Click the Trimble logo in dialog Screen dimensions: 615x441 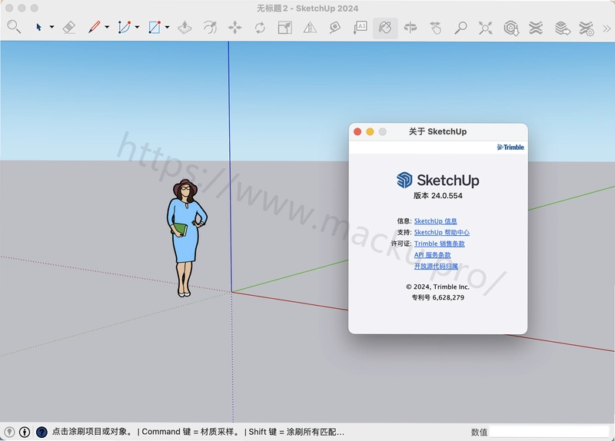click(x=510, y=147)
